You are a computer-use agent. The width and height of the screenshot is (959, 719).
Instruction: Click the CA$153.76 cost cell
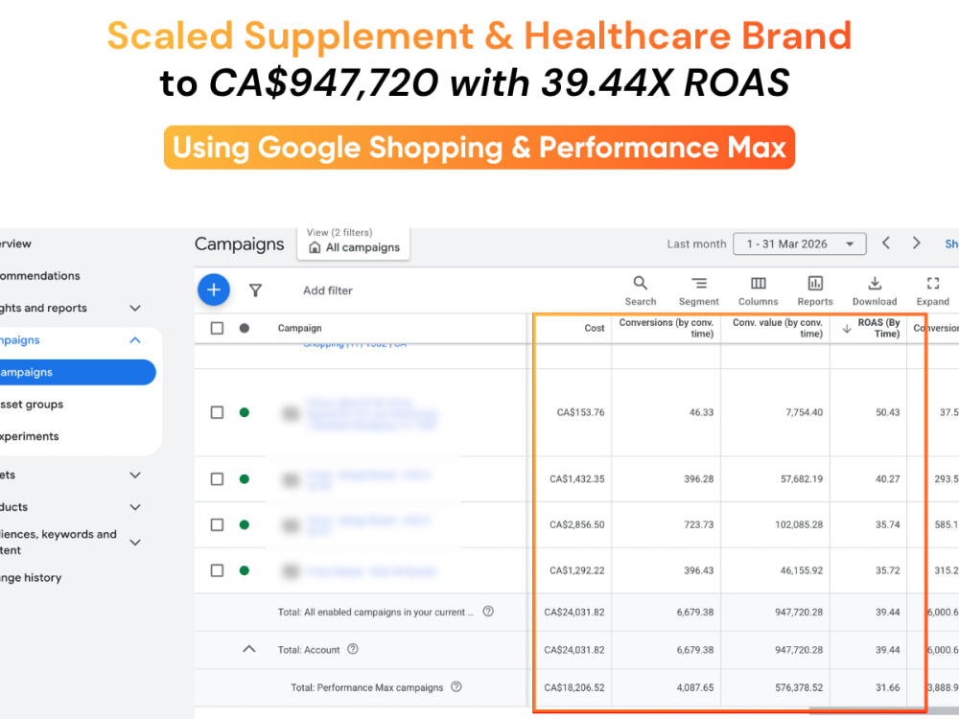point(580,412)
